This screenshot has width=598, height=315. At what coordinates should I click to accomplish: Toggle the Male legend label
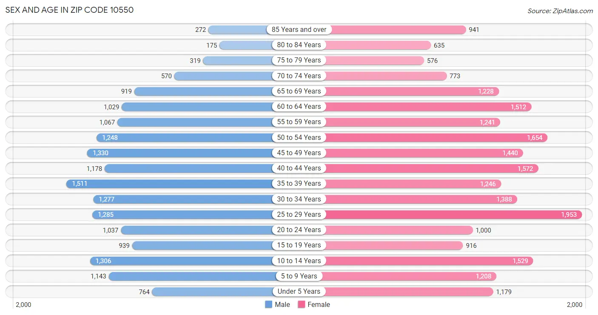pos(282,304)
